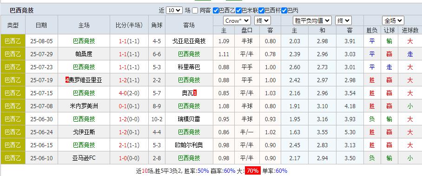The height and width of the screenshot is (176, 422).
Task: Click handicap 半/一 in the 戈伊亚斯 row
Action: coord(247,132)
